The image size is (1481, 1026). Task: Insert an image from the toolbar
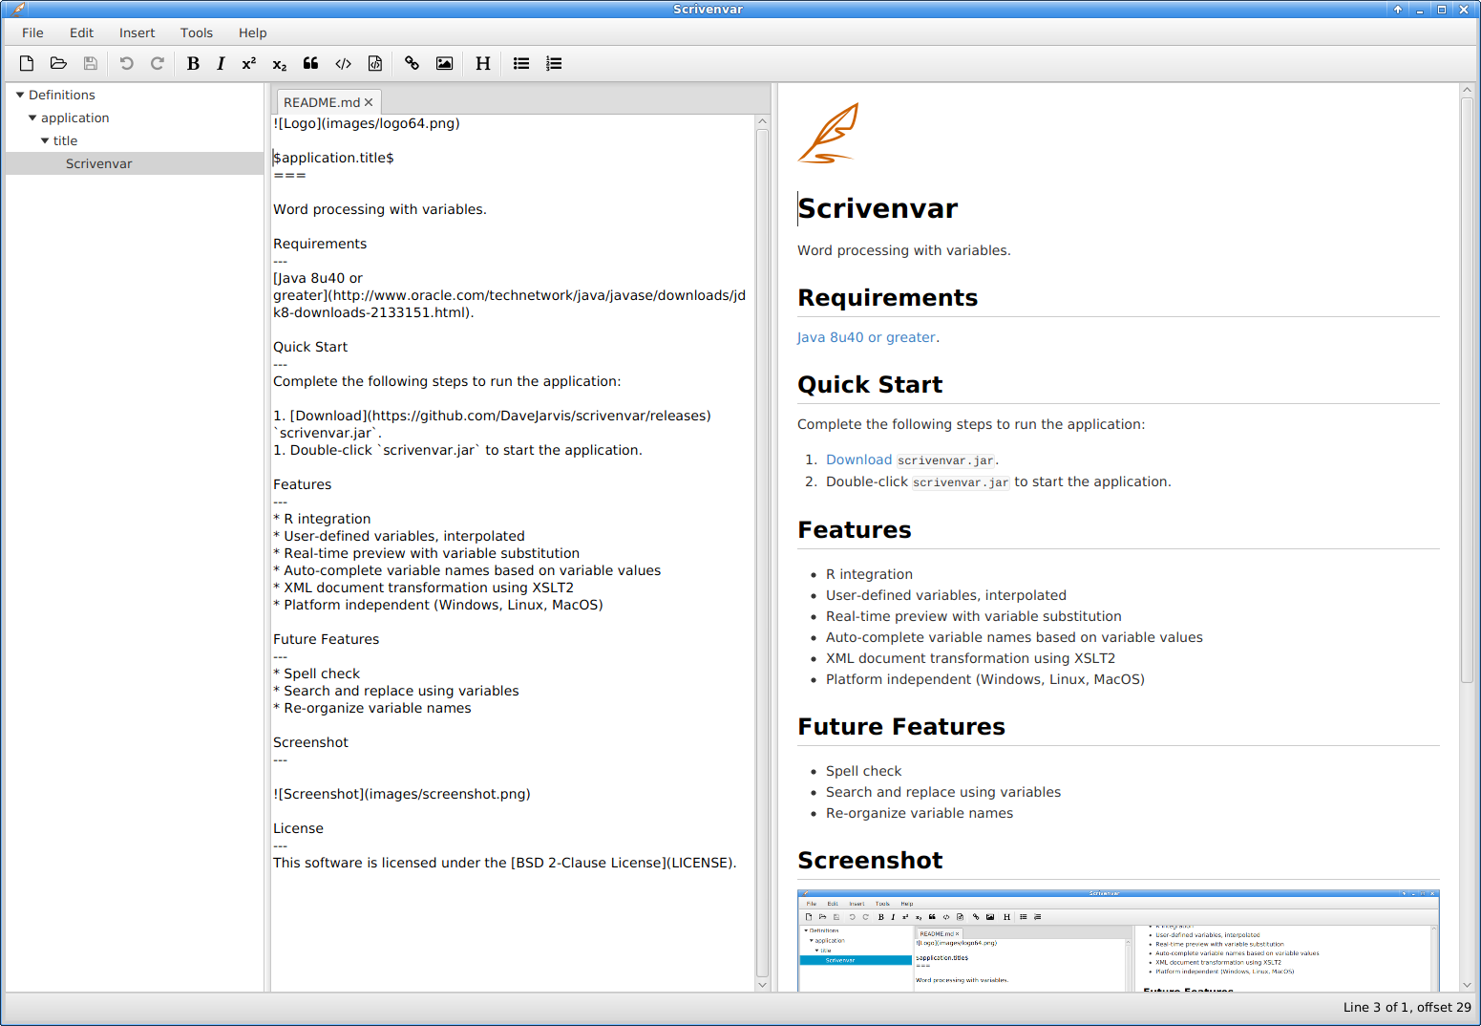tap(444, 64)
